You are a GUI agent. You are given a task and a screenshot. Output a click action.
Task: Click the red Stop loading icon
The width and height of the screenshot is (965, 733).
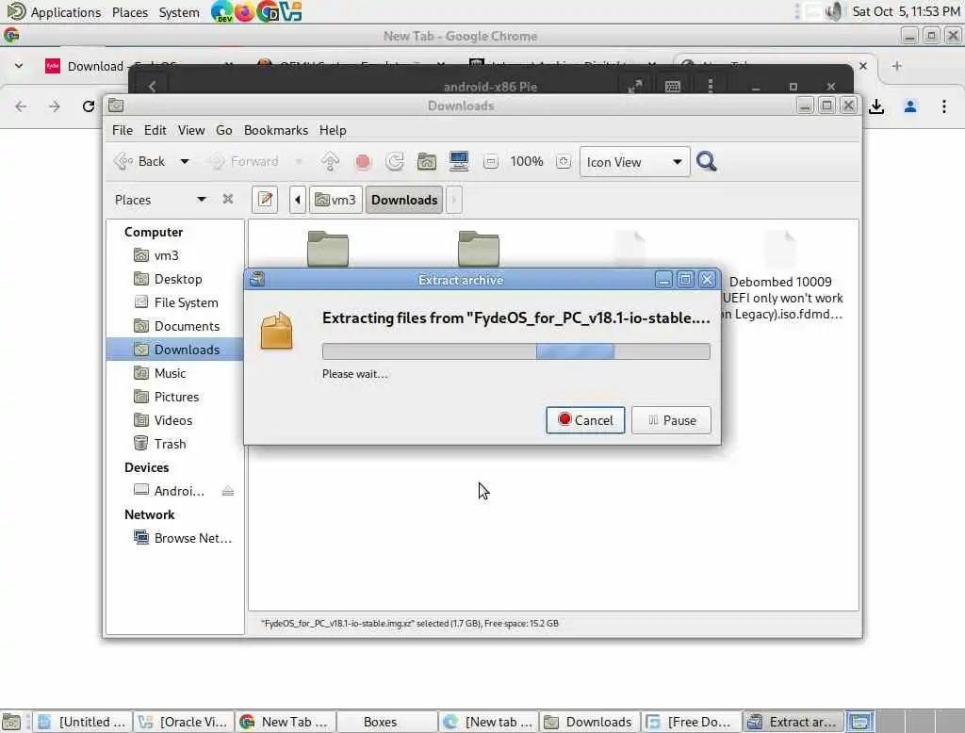363,162
